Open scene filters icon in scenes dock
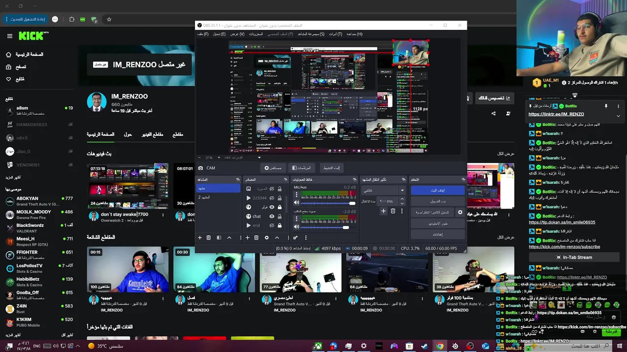Screen dimensions: 627x352 pos(219,238)
